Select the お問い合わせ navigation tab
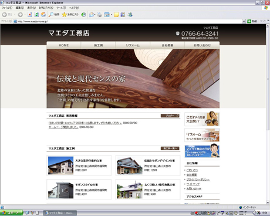Viewport: 270px width, 216px height. click(202, 45)
